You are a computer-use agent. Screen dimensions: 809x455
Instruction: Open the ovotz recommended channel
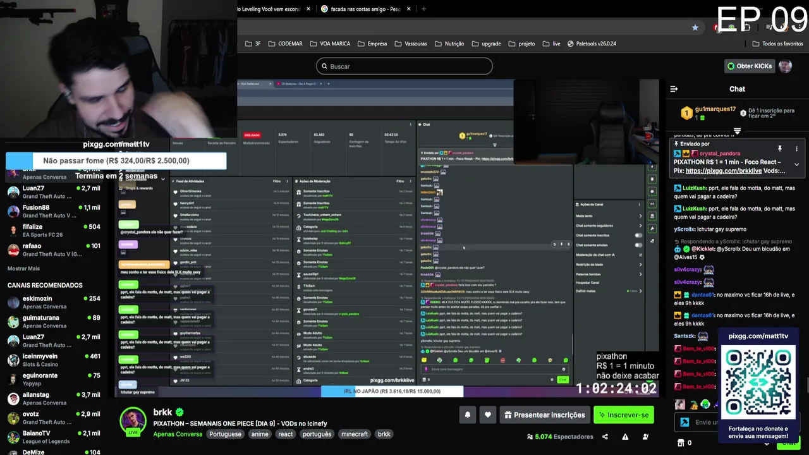click(54, 418)
